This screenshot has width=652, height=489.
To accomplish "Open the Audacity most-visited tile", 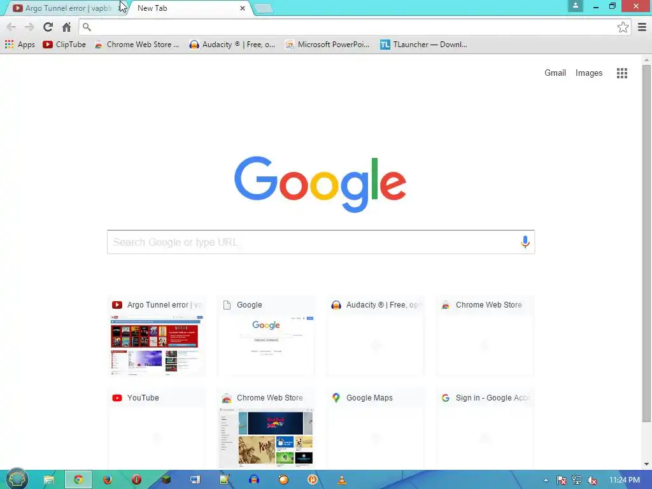I will tap(376, 336).
